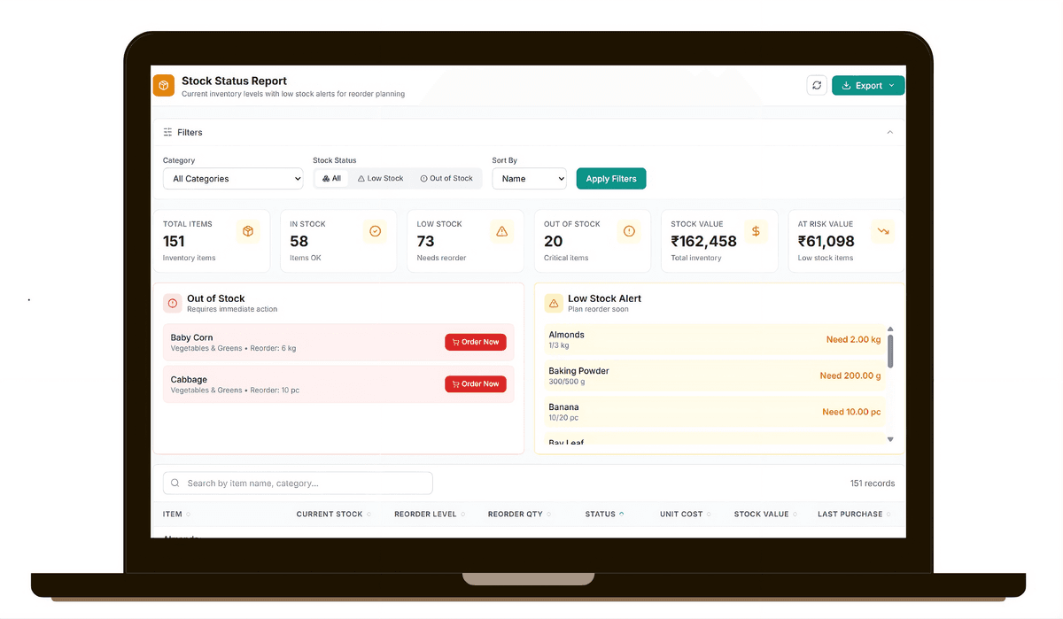Image resolution: width=1063 pixels, height=619 pixels.
Task: Click the item name search field
Action: (x=298, y=484)
